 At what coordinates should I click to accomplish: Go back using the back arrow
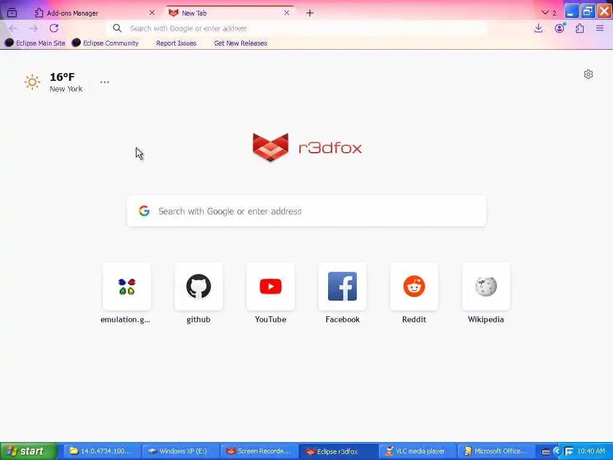tap(13, 28)
